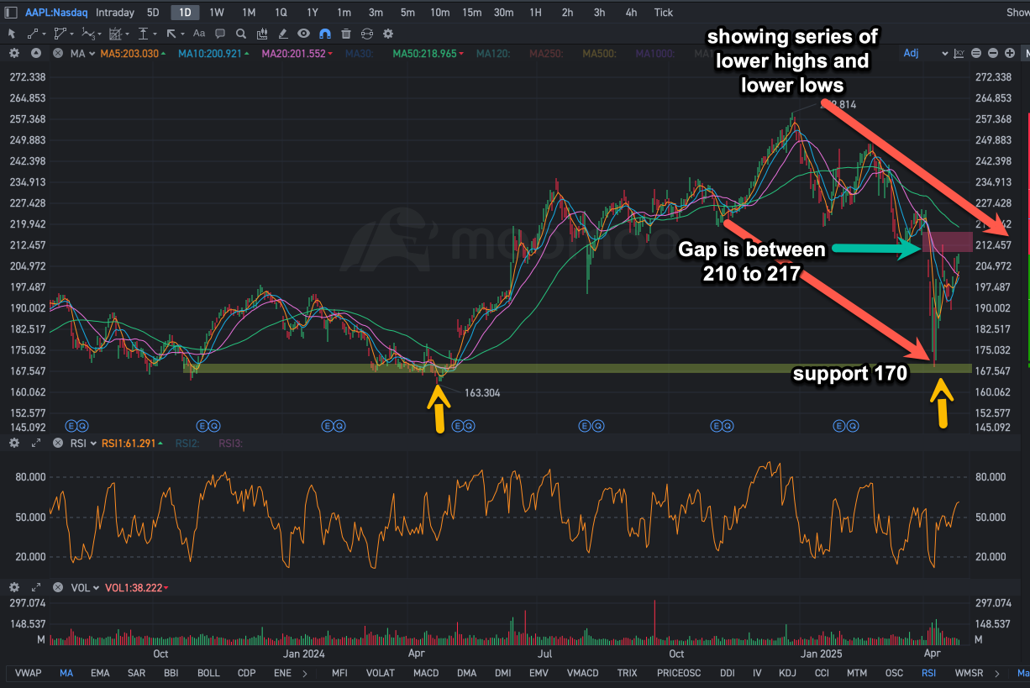
Task: Click the chart axis scale icon
Action: 959,53
